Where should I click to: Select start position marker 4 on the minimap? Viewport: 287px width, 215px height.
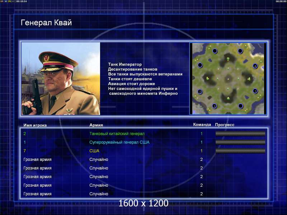[x=255, y=66]
